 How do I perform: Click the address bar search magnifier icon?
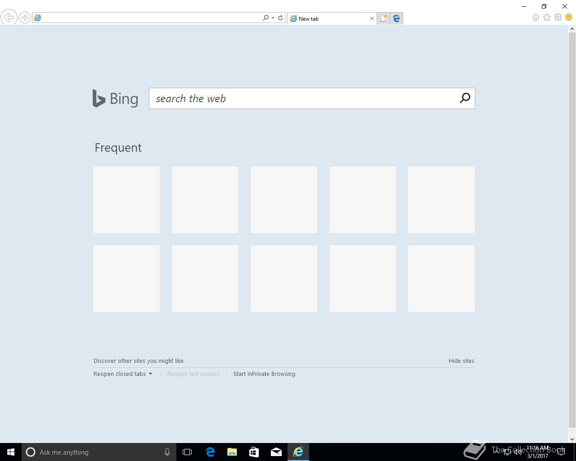pos(265,18)
